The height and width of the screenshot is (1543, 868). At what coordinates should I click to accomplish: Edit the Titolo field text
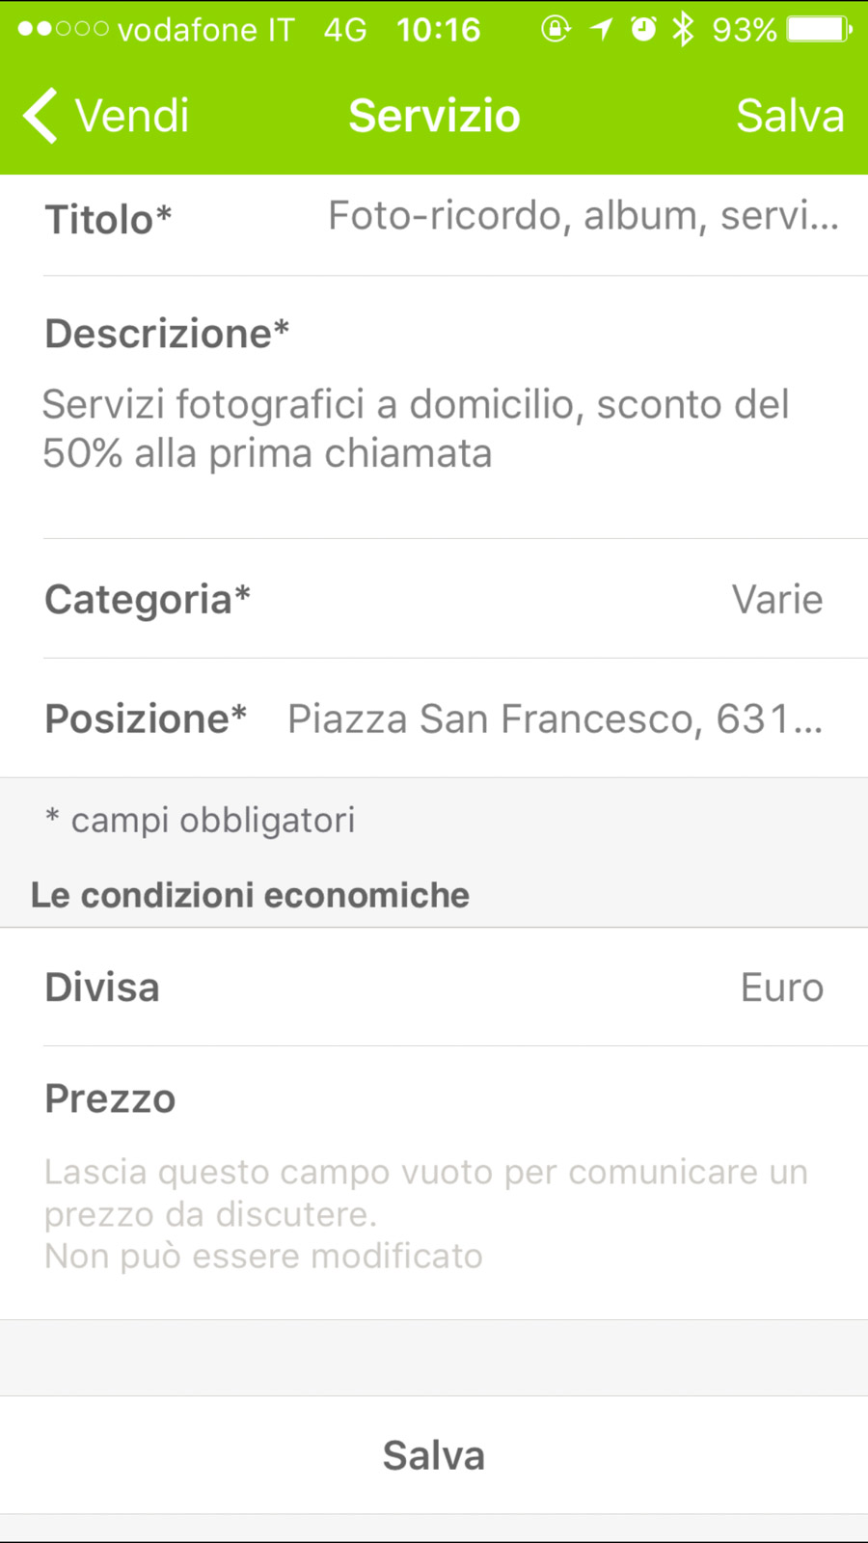(583, 216)
